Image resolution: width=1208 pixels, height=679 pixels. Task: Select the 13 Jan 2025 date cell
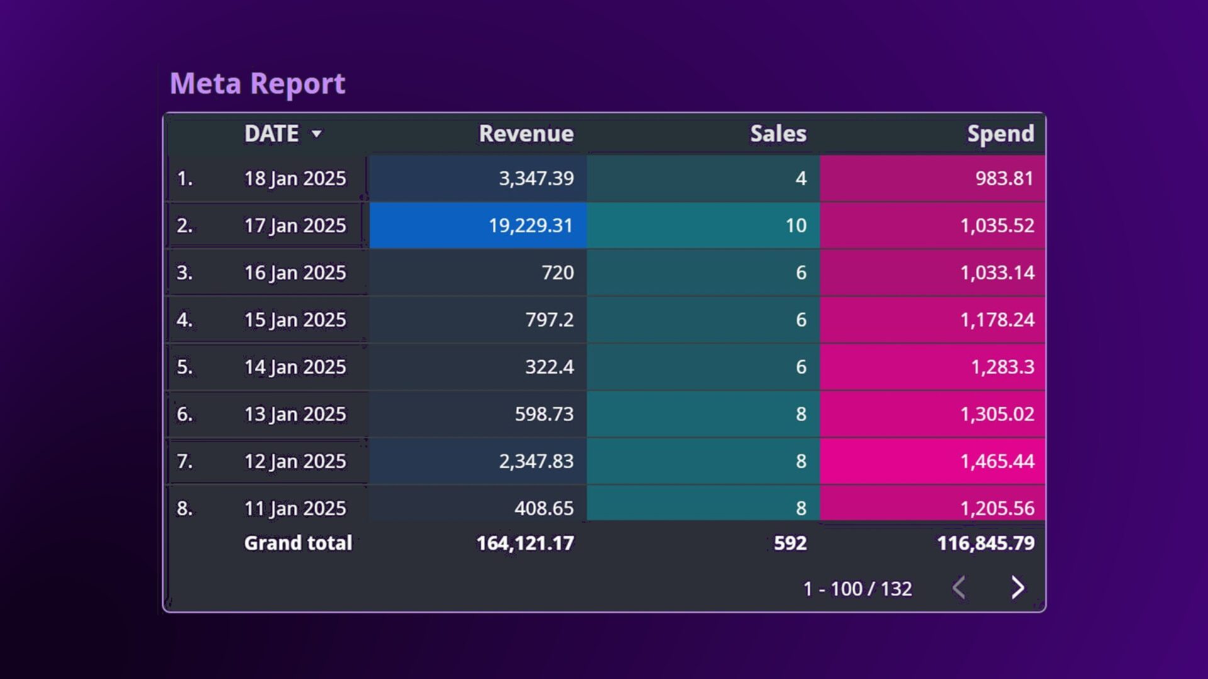pos(295,414)
